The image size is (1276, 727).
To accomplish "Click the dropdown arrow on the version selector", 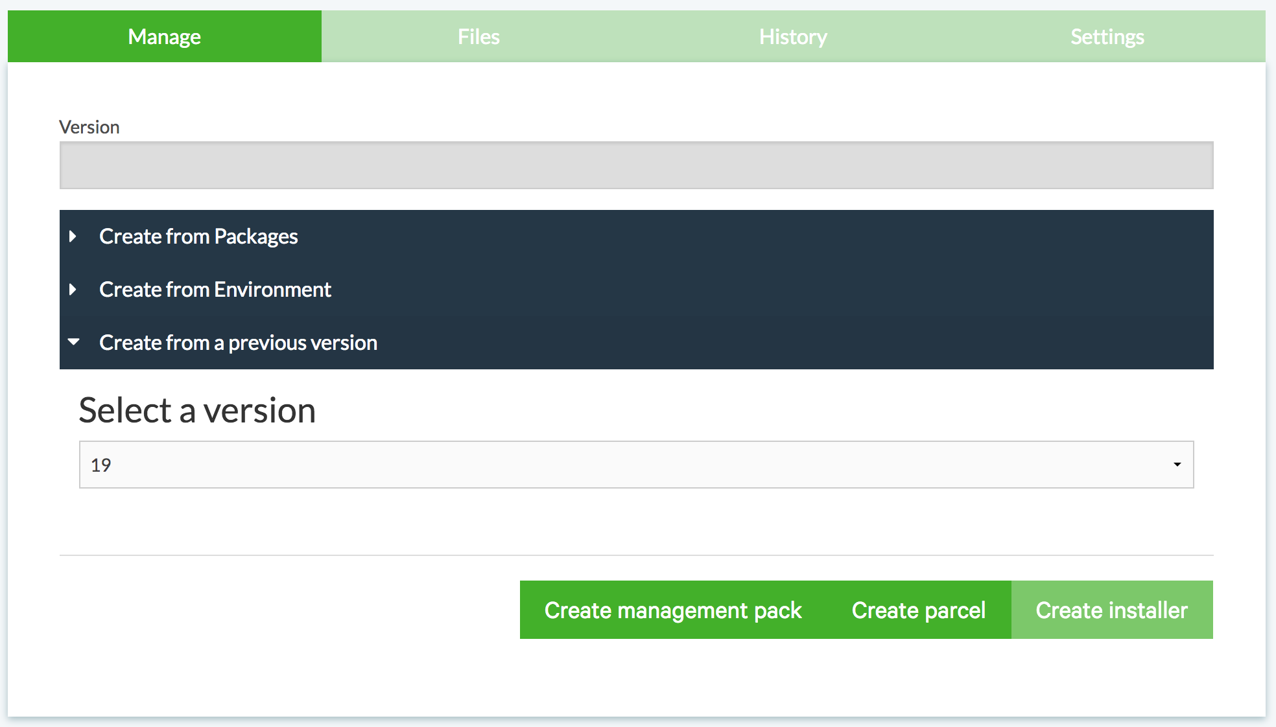I will point(1176,464).
